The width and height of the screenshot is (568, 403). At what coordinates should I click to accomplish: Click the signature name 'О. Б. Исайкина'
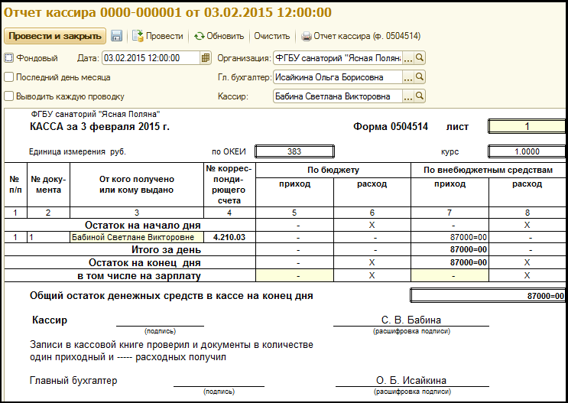[x=411, y=381]
